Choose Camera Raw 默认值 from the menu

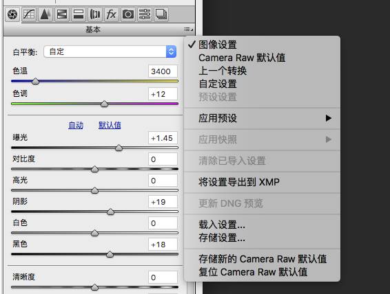point(262,58)
